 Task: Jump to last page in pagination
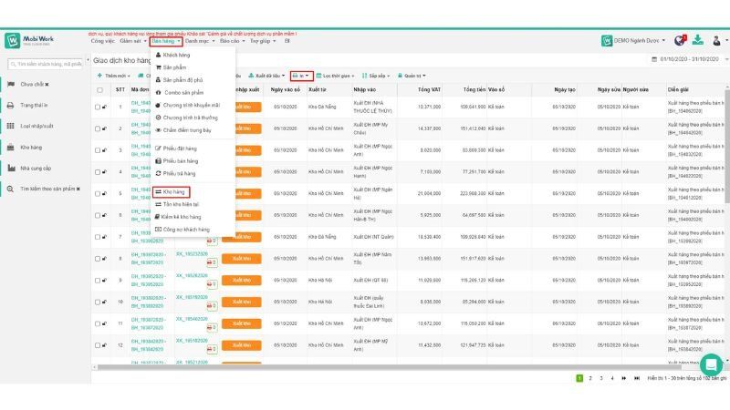tap(636, 378)
